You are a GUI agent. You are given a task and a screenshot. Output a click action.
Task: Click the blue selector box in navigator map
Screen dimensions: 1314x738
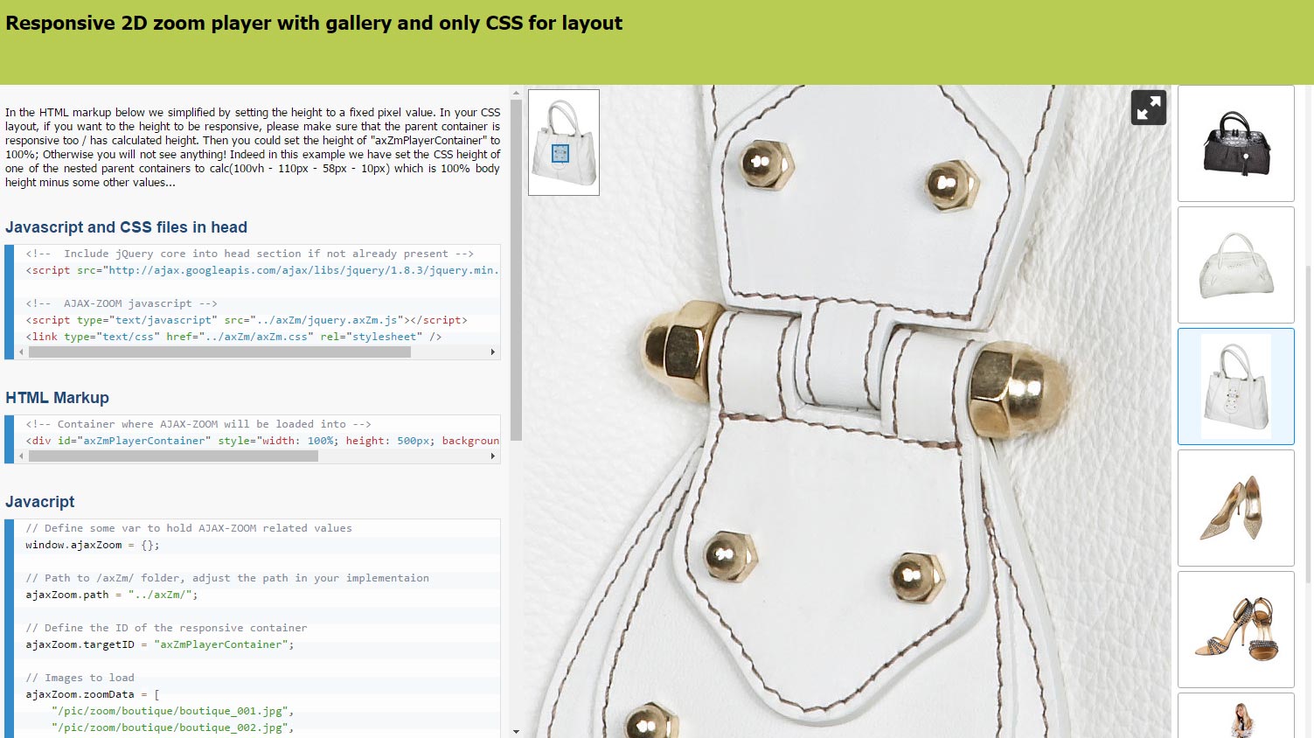pyautogui.click(x=560, y=154)
